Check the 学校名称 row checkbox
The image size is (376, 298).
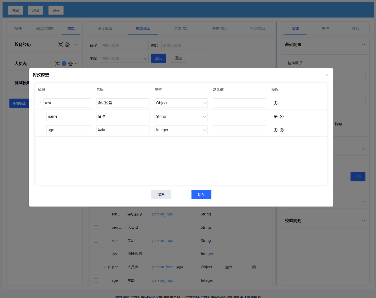click(96, 214)
